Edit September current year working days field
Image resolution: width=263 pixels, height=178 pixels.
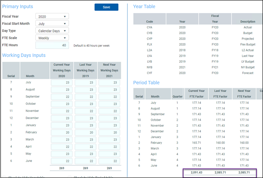[x=62, y=97]
